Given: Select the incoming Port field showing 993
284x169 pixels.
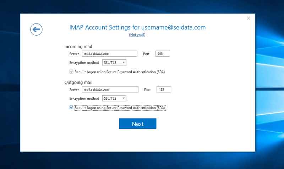Looking at the screenshot, I should [x=163, y=54].
